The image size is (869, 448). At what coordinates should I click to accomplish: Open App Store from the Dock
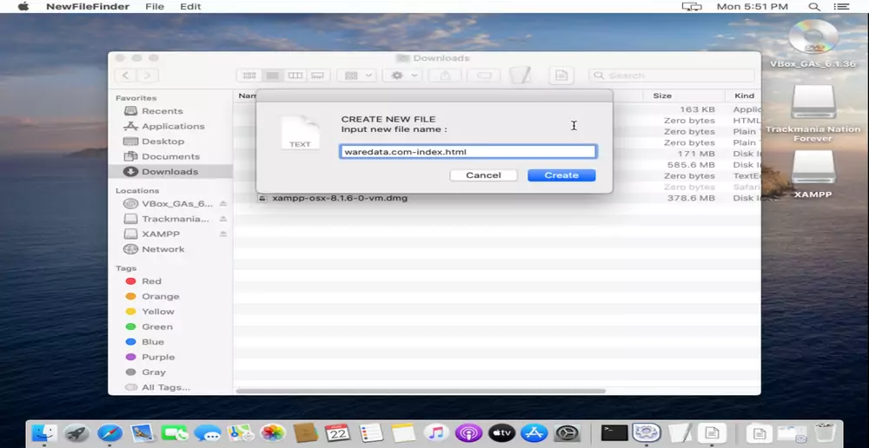pyautogui.click(x=534, y=432)
